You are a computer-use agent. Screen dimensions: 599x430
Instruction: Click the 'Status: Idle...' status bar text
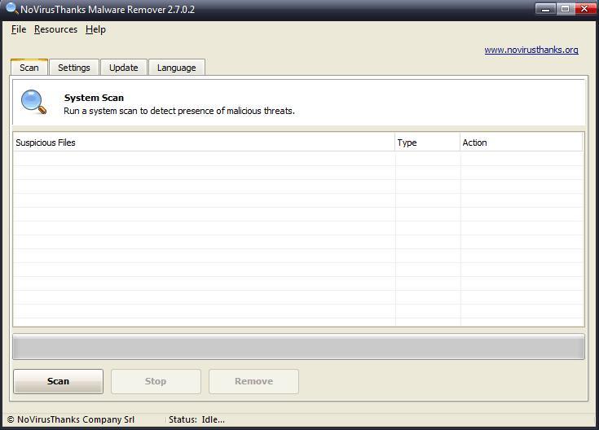[x=196, y=419]
